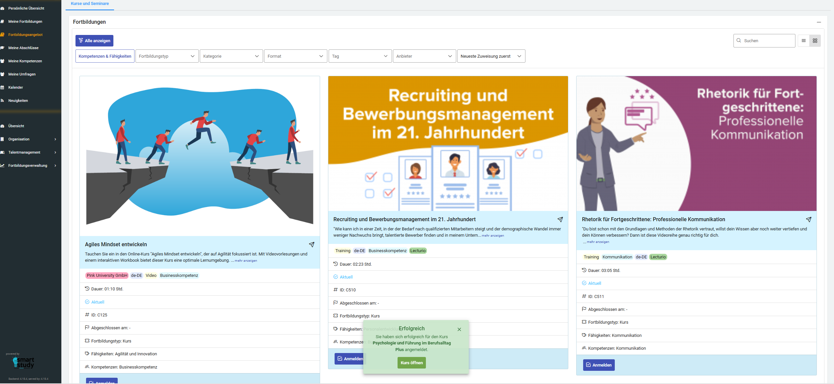The width and height of the screenshot is (834, 384).
Task: Click Anmelden on the Rhetorik course
Action: click(x=599, y=365)
